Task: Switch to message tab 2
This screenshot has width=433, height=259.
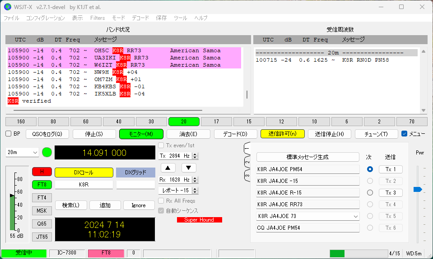Action: [x=247, y=162]
